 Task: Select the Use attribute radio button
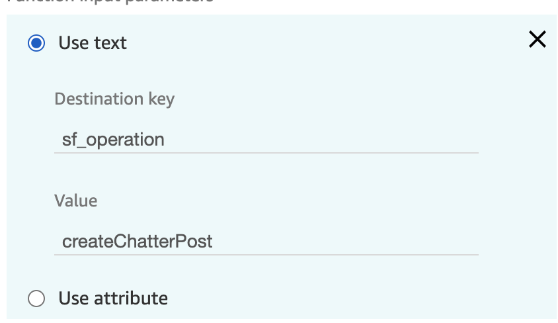point(36,299)
